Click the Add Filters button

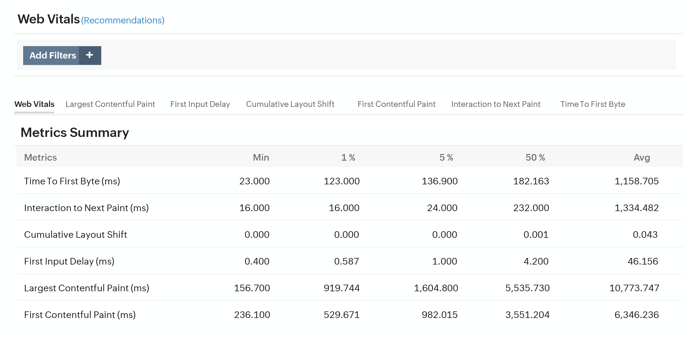coord(62,55)
